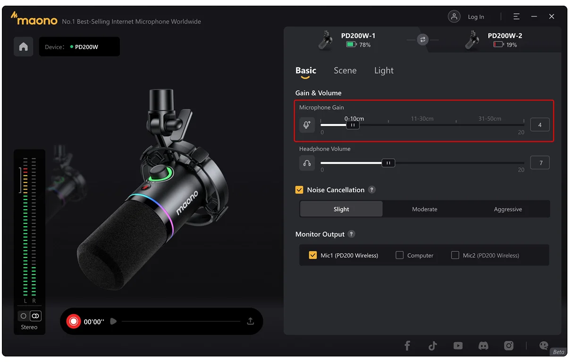Open the TikTok social link icon

point(432,346)
